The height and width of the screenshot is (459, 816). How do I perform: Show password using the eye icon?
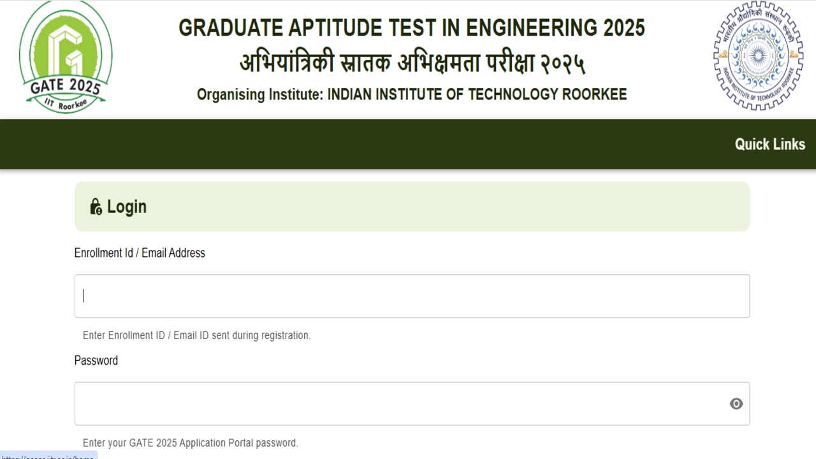click(x=736, y=404)
